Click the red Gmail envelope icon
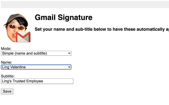Image resolution: width=169 pixels, height=105 pixels. (23, 37)
